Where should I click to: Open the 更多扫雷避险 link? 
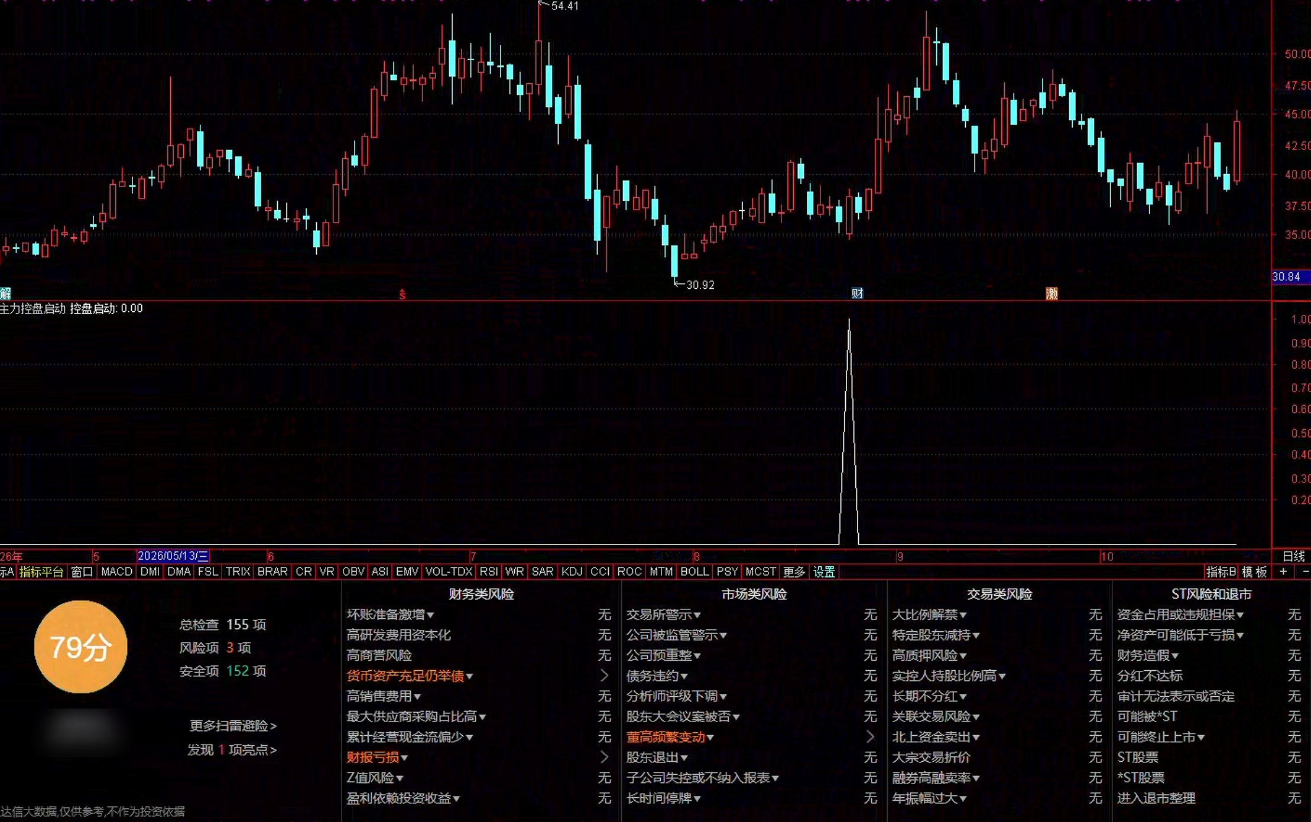(233, 726)
